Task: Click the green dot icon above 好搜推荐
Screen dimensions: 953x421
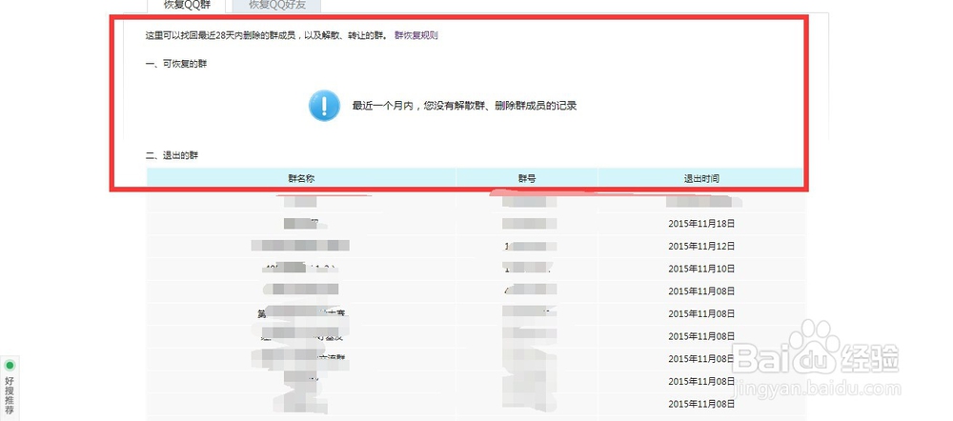Action: point(10,365)
